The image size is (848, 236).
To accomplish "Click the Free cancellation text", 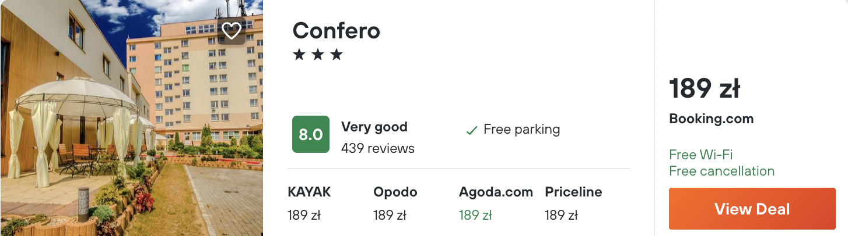I will coord(722,171).
